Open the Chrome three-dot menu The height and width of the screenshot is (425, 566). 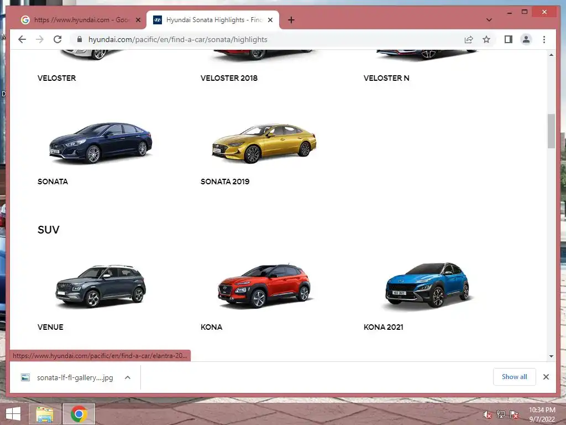(x=544, y=39)
